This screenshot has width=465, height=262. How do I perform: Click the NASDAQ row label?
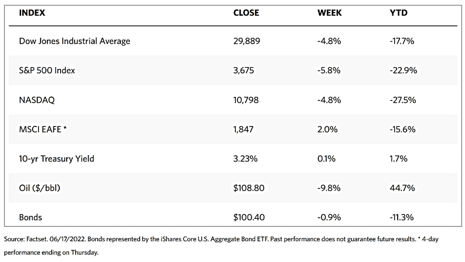coord(37,100)
